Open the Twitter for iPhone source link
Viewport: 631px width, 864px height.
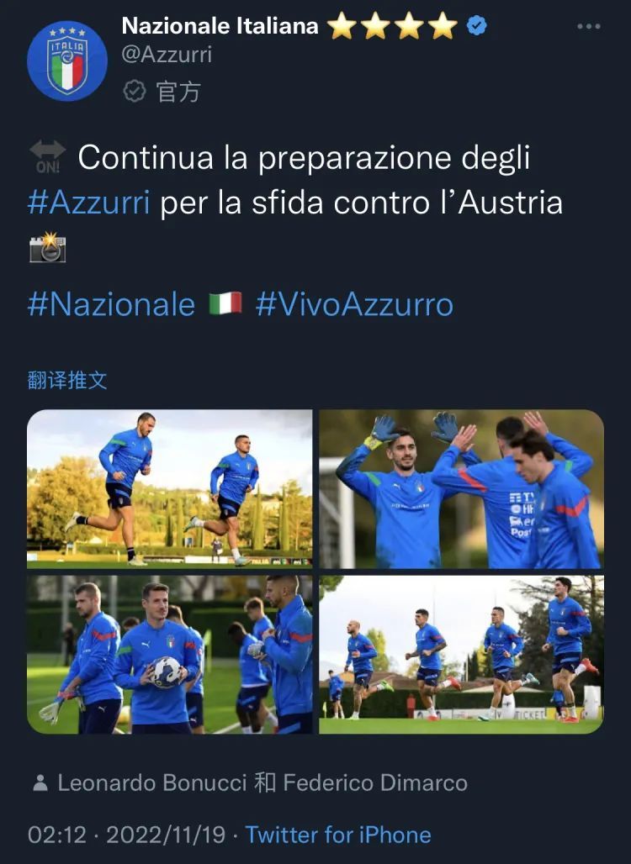pyautogui.click(x=338, y=835)
